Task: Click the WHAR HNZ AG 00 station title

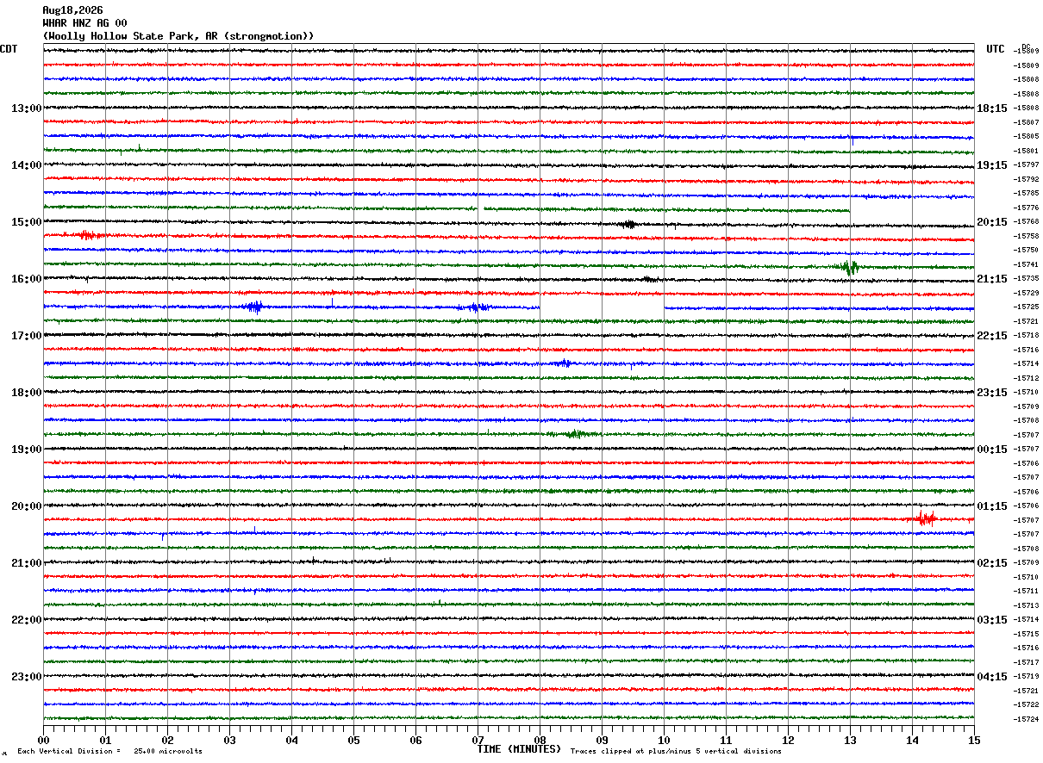Action: [x=84, y=23]
